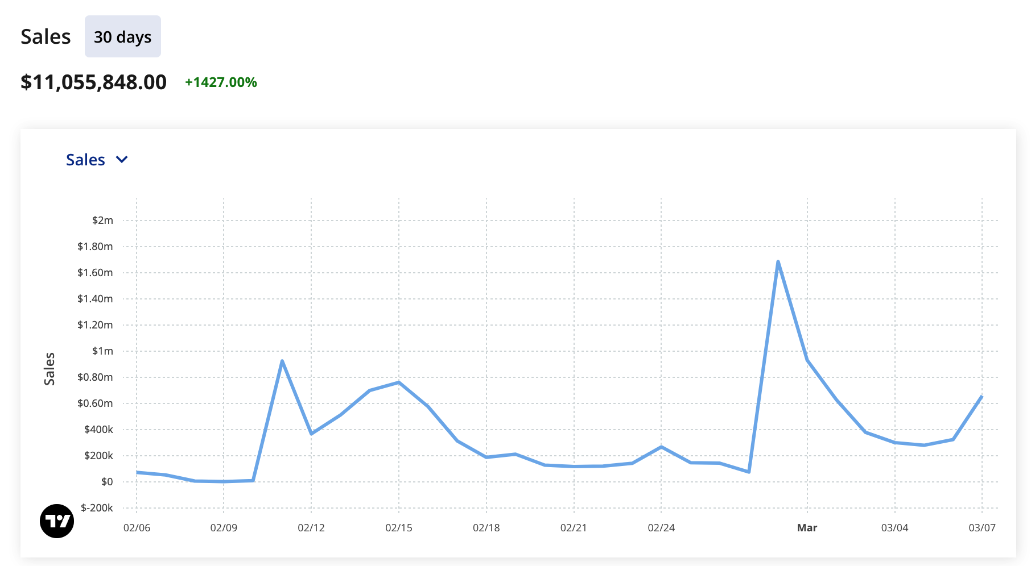The width and height of the screenshot is (1031, 566).
Task: Click the 03/04 date axis label
Action: [x=894, y=528]
